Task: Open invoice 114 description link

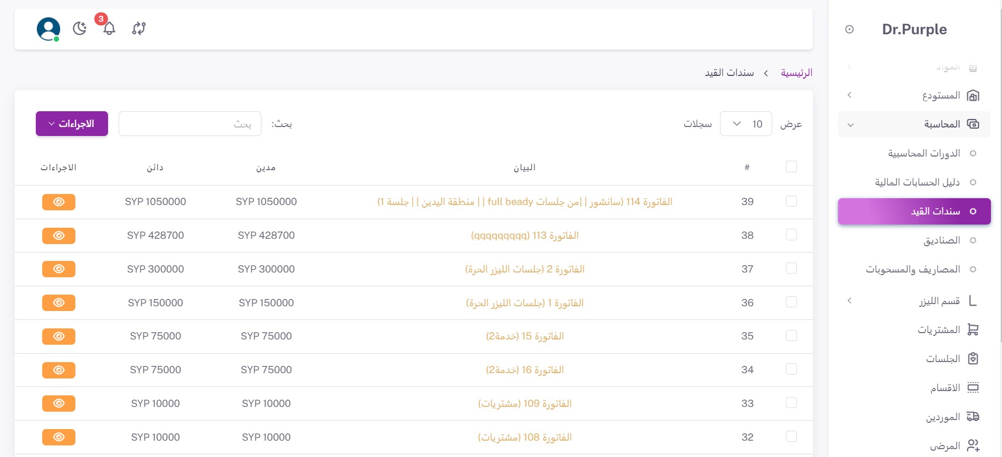Action: pos(524,202)
